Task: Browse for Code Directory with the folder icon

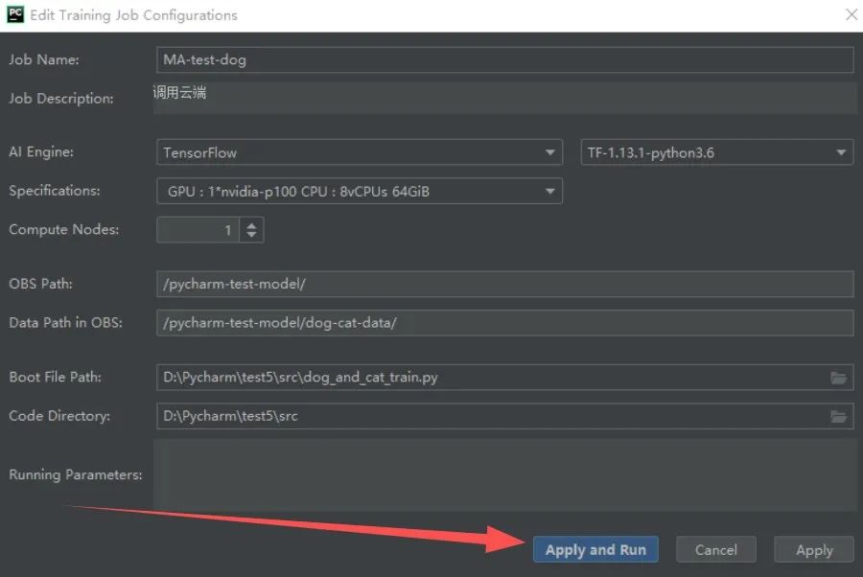Action: [838, 416]
